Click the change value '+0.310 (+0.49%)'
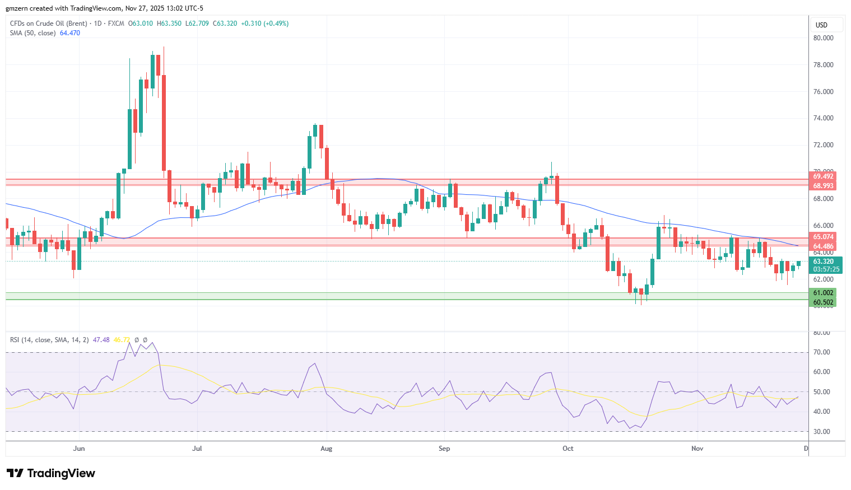Viewport: 851px width, 490px height. point(265,24)
